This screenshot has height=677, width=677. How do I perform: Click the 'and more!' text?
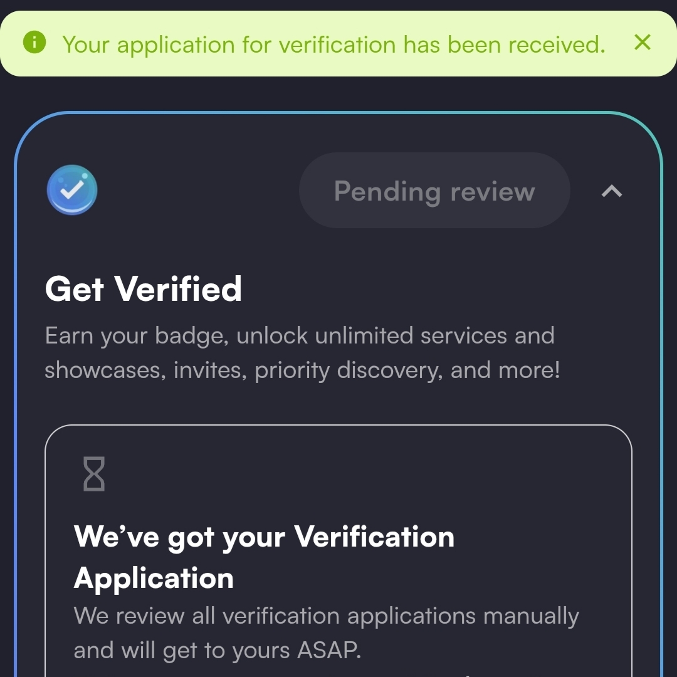505,370
